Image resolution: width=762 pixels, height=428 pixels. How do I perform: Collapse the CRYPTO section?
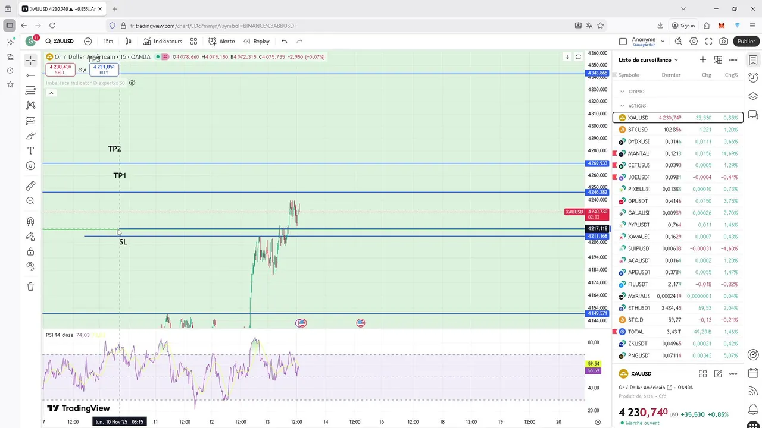click(x=622, y=92)
